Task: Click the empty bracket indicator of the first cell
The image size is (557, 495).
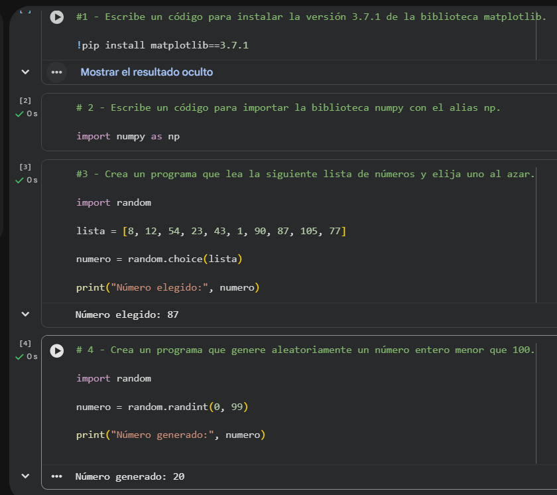Action: point(25,9)
